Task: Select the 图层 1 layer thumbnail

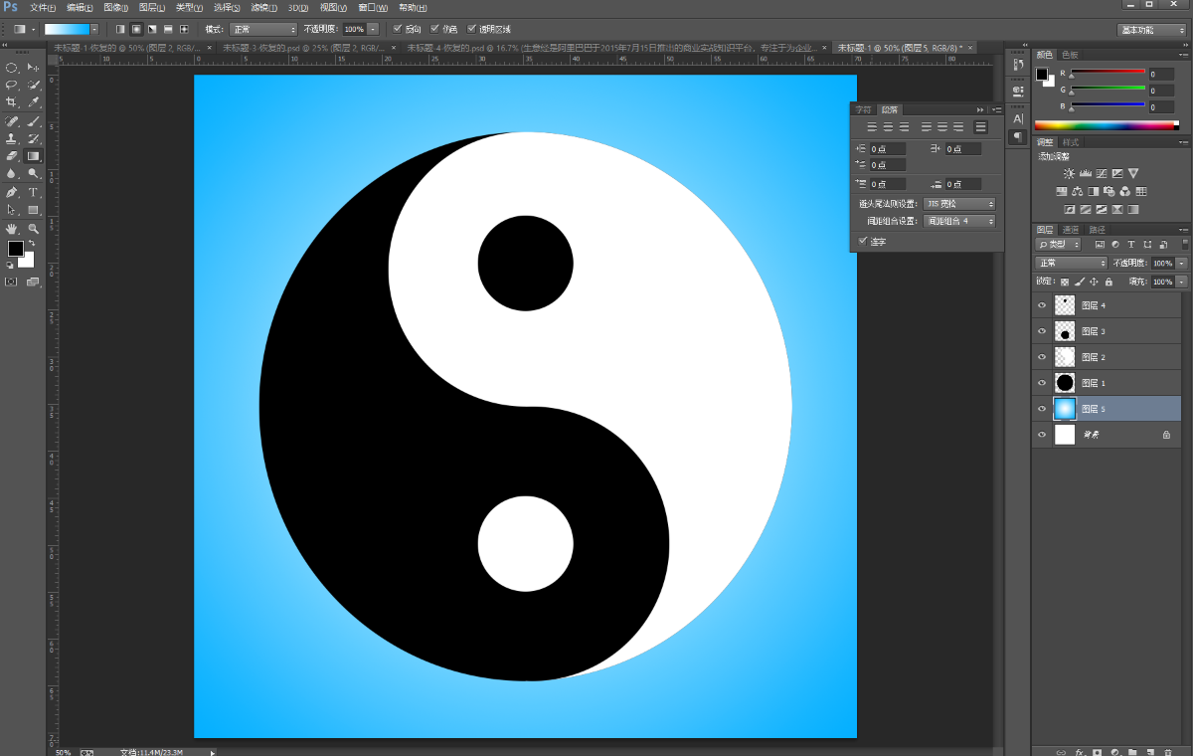Action: click(x=1065, y=383)
